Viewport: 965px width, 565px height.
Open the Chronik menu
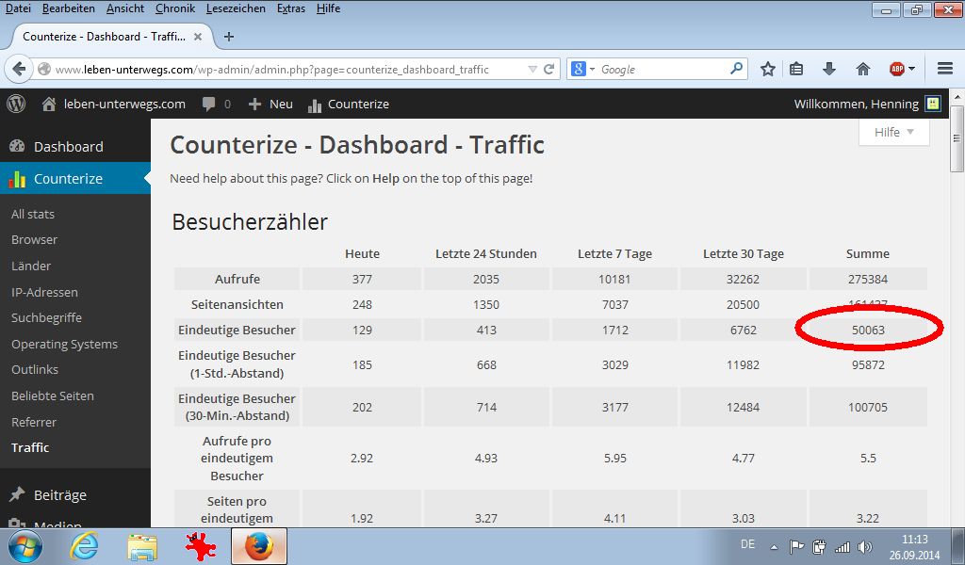tap(174, 8)
